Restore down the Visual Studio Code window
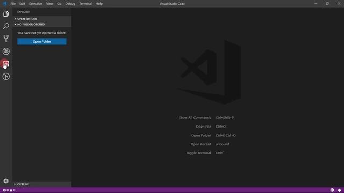The height and width of the screenshot is (193, 344). [327, 4]
